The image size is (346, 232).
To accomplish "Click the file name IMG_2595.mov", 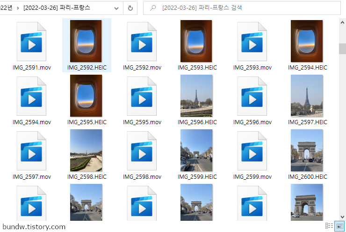I will pos(142,122).
